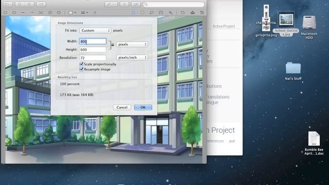
Task: Click in the Width field
Action: pos(93,41)
